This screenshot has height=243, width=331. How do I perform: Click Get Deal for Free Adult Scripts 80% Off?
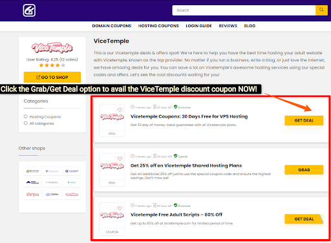304,219
